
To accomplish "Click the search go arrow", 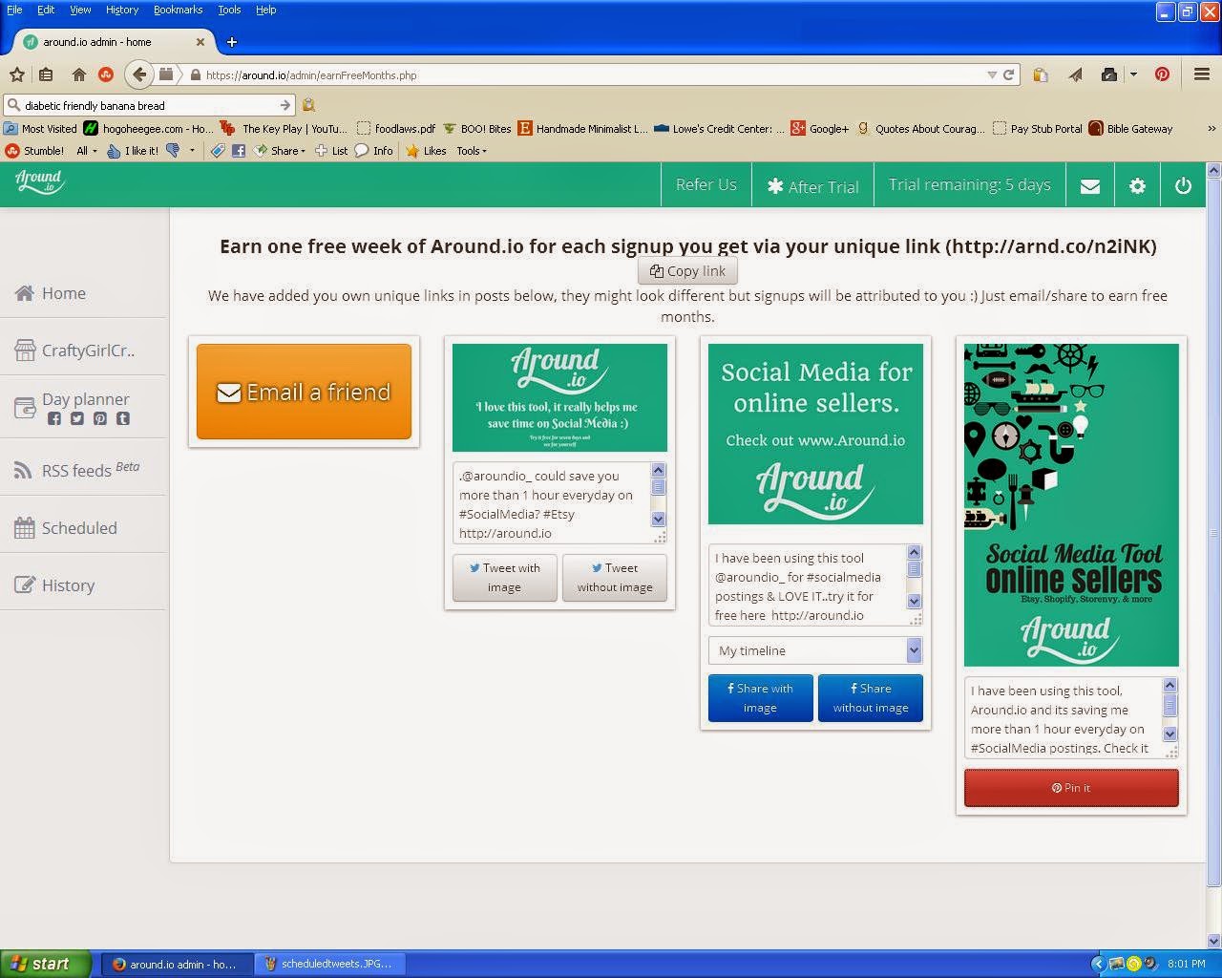I will [284, 105].
